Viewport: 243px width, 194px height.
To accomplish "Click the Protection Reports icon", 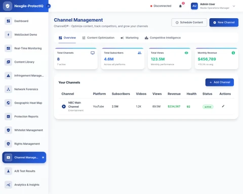I will pyautogui.click(x=8, y=117).
